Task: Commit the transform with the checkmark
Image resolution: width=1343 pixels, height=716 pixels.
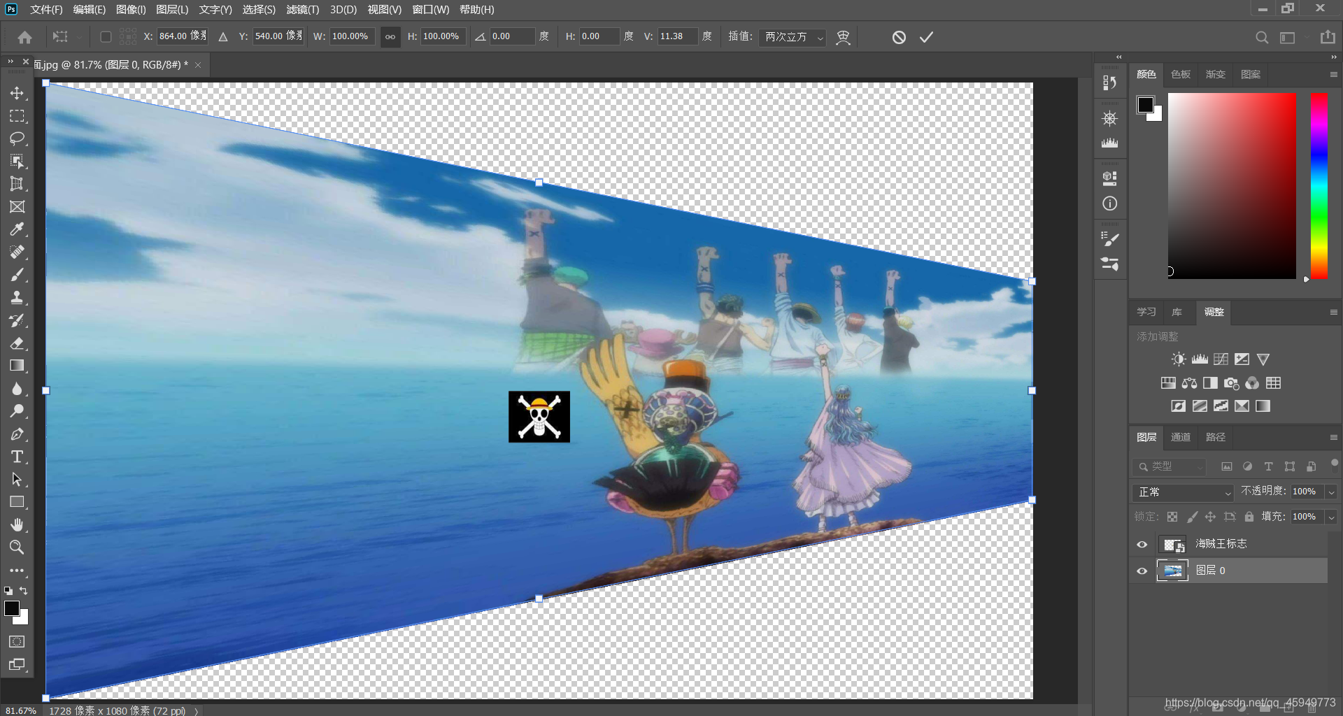Action: 926,37
